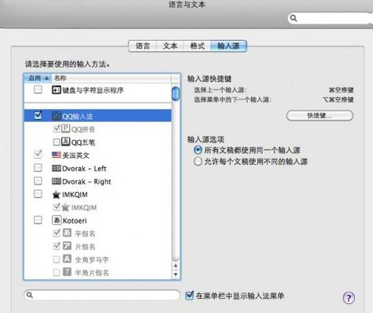This screenshot has width=373, height=313.
Task: Click the 半角片假名 icon
Action: [67, 271]
